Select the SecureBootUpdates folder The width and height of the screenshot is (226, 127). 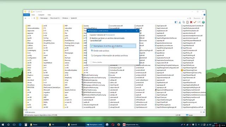(70, 70)
